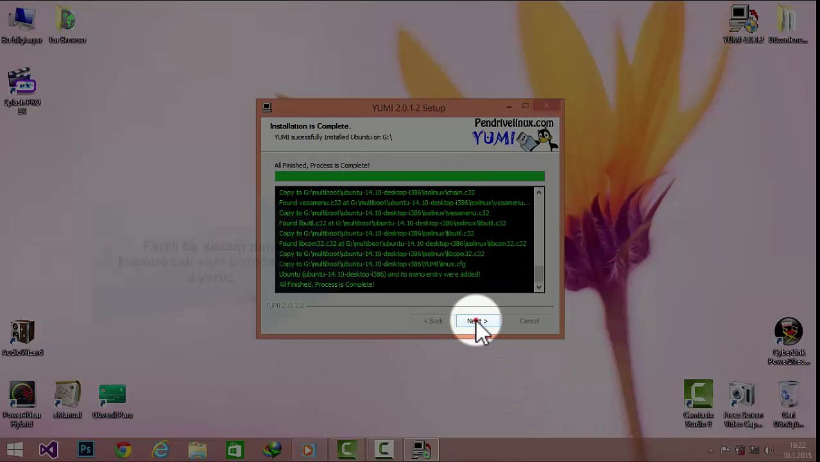Open Google Chrome from the taskbar
Viewport: 820px width, 462px height.
pyautogui.click(x=123, y=450)
